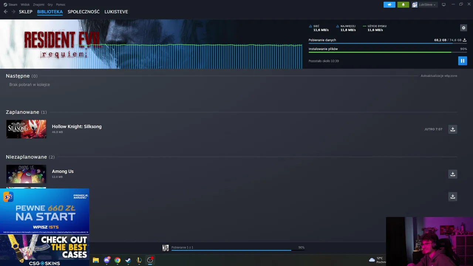Viewport: 473px width, 266px height.
Task: Click the Zaplanowane (1) section heading
Action: coord(26,112)
